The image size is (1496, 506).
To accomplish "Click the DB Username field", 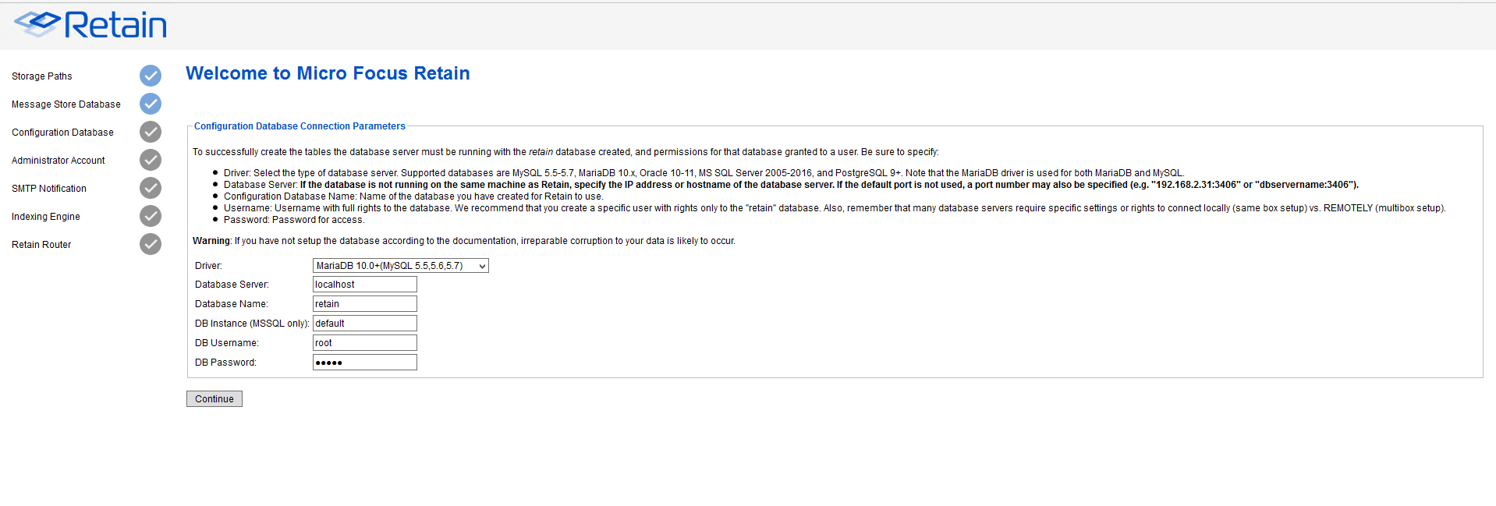I will coord(364,343).
